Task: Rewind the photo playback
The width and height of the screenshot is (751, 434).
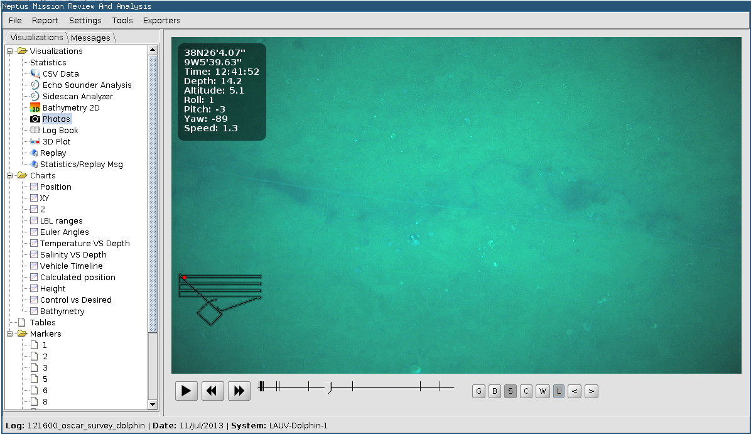Action: (x=212, y=391)
